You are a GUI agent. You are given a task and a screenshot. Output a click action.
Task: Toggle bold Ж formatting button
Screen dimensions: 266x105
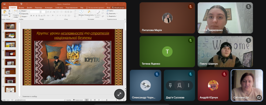click(31, 16)
